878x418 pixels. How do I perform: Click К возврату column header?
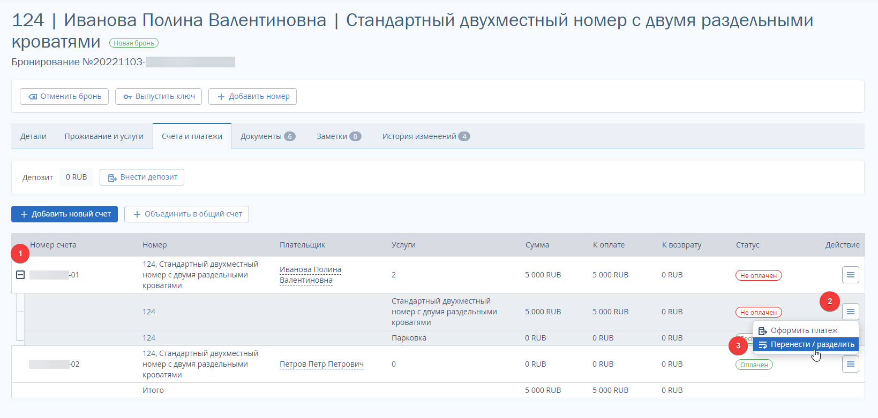[681, 245]
